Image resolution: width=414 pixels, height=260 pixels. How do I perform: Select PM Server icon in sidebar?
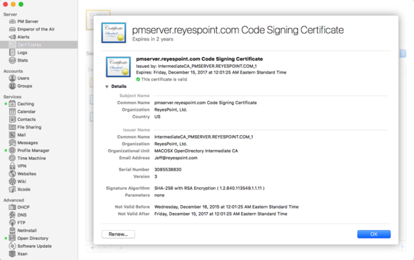click(12, 21)
